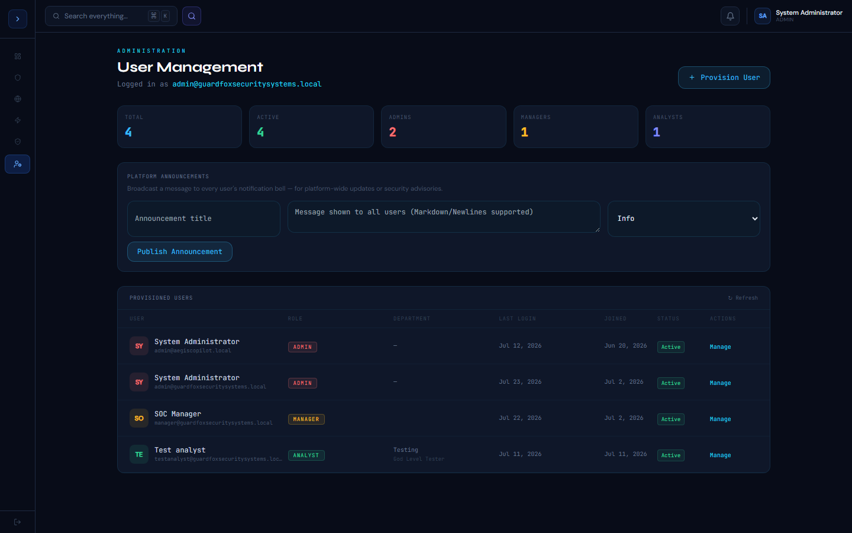Viewport: 852px width, 533px height.
Task: Click the Analysts stat card
Action: [x=708, y=127]
